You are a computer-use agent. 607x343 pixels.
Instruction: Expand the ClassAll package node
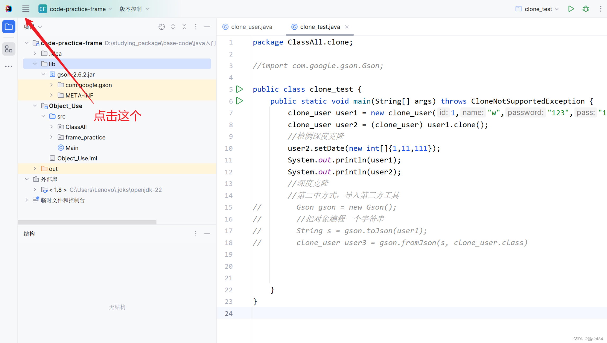(51, 127)
